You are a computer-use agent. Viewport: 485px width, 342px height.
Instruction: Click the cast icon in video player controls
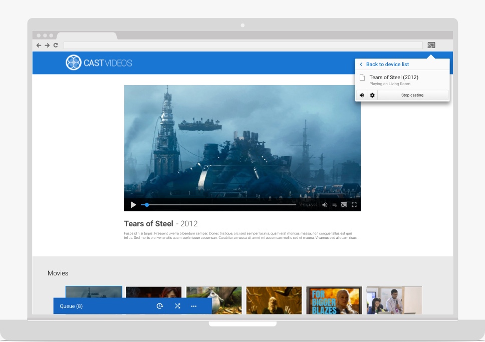pyautogui.click(x=344, y=205)
